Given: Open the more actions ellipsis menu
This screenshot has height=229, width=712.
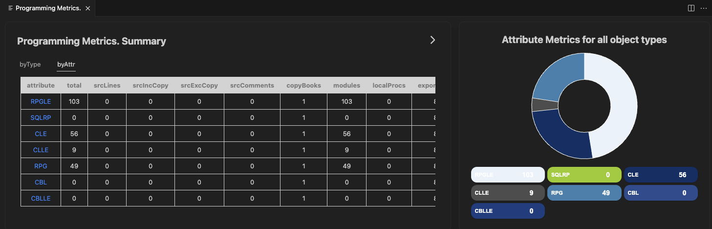Looking at the screenshot, I should [x=704, y=8].
